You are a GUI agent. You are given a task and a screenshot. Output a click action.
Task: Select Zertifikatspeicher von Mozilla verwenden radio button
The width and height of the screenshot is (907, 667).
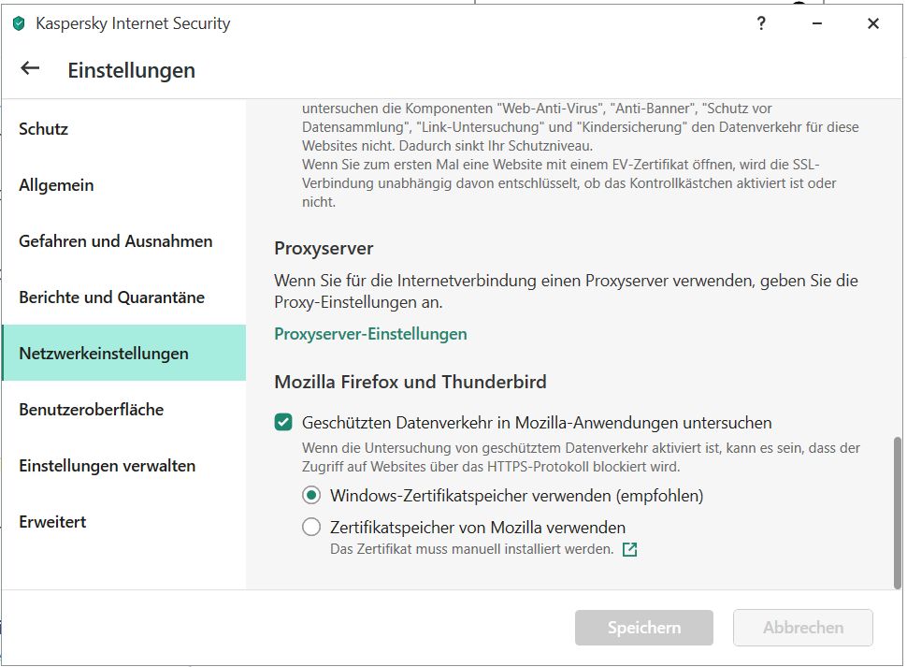pos(311,527)
